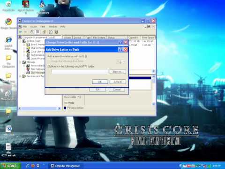Click the console tree horizontal scrollbar
This screenshot has height=169, width=225.
[40, 108]
